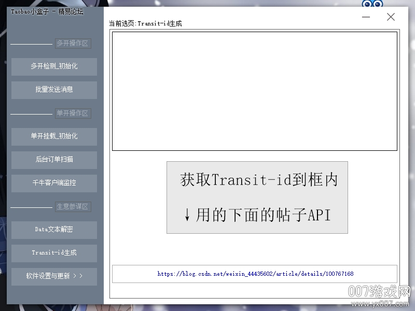Expand 软件设置与更新 menu
Image resolution: width=415 pixels, height=311 pixels.
click(54, 277)
